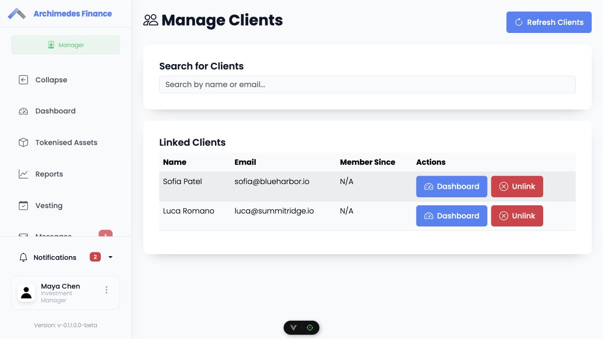Screen dimensions: 603x339
Task: Open the Notifications panel label
Action: [55, 257]
